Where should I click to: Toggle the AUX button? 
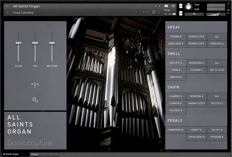tap(228, 10)
